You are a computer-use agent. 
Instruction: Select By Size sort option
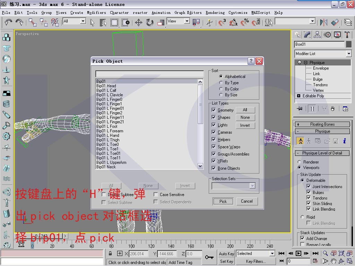220,95
